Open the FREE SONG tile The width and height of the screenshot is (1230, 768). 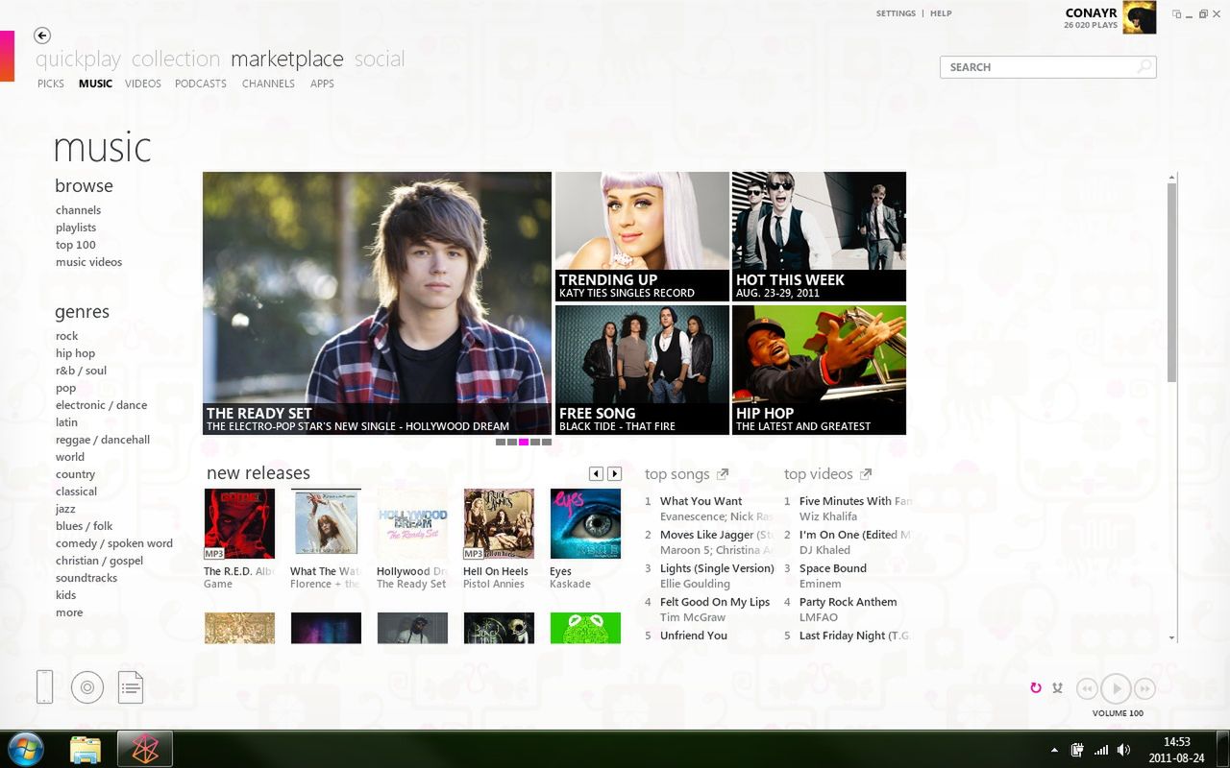642,370
